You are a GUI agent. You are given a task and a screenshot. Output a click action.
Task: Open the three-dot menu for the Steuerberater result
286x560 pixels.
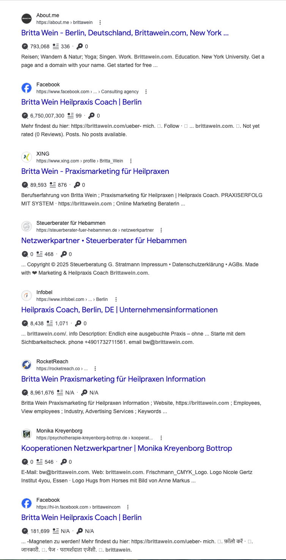tap(161, 230)
